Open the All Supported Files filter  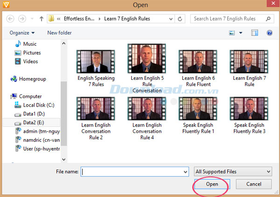(233, 172)
